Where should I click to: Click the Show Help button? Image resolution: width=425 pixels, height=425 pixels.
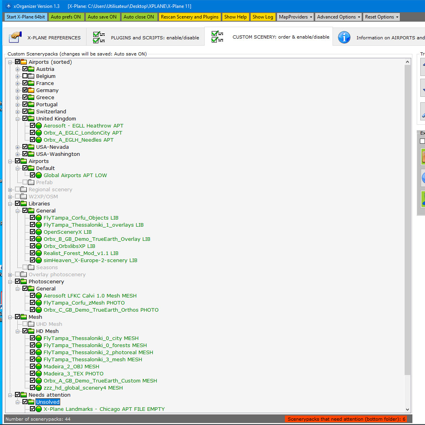pyautogui.click(x=236, y=17)
